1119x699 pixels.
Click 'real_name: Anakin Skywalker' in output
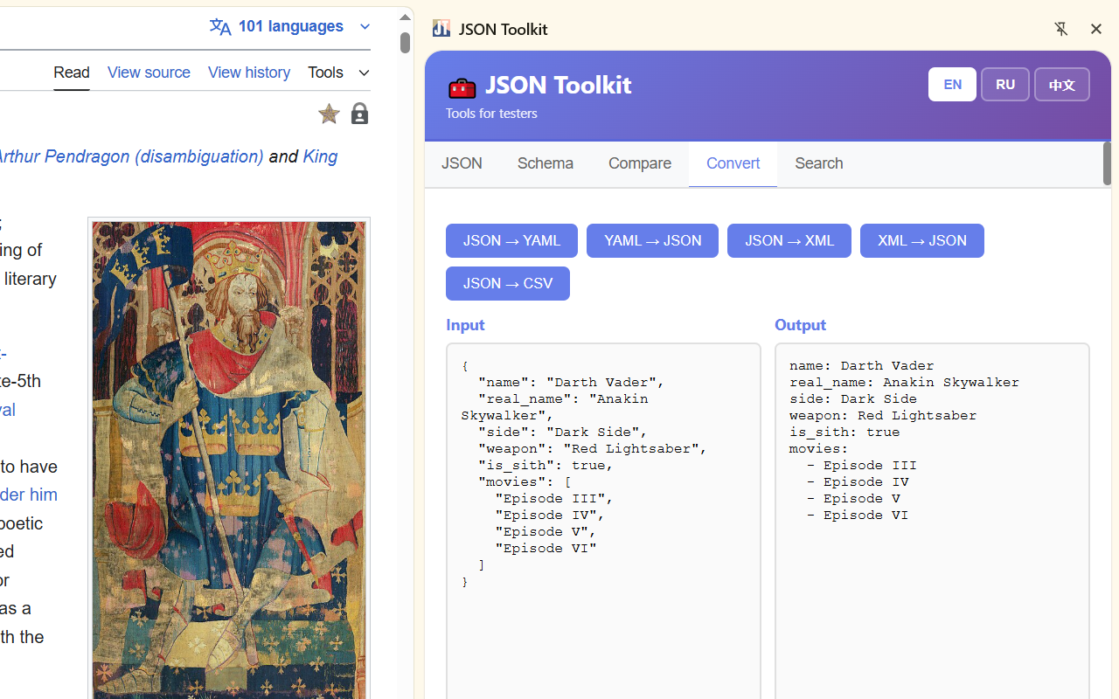[x=904, y=383]
